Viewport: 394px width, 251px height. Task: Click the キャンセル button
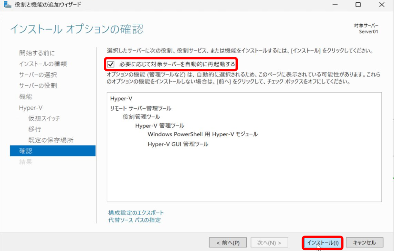(x=364, y=243)
